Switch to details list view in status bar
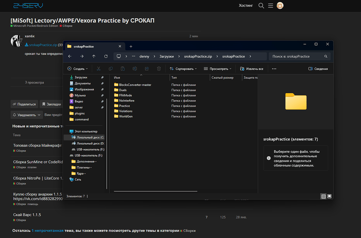This screenshot has width=361, height=238. coord(323,196)
